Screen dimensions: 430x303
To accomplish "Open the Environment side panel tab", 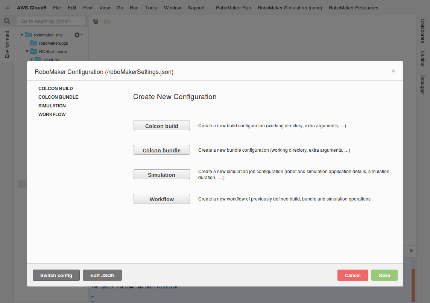I will [7, 44].
